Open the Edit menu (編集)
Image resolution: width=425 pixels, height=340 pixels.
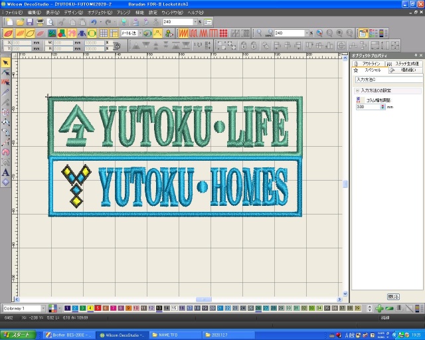tap(34, 13)
